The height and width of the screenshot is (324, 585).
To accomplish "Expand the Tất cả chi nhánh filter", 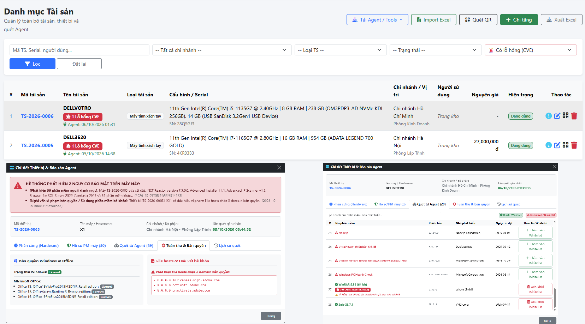I will click(222, 50).
